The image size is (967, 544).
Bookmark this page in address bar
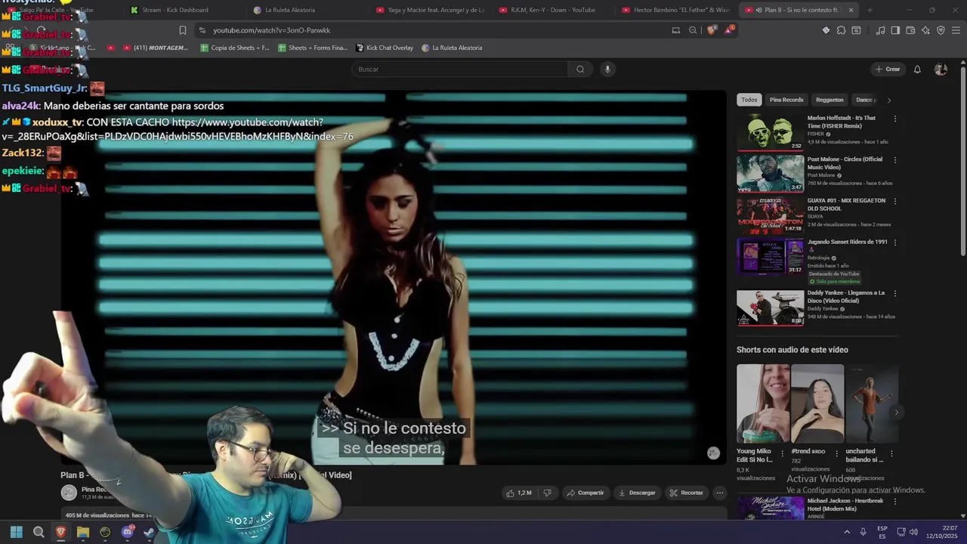point(182,30)
